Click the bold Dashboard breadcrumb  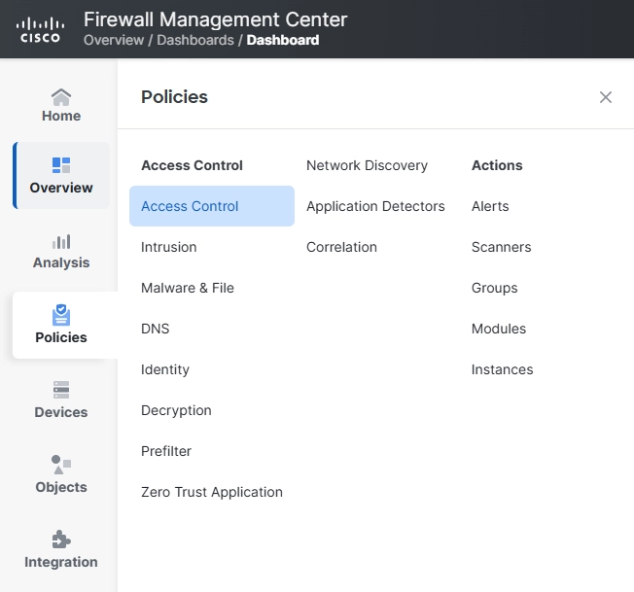click(283, 40)
